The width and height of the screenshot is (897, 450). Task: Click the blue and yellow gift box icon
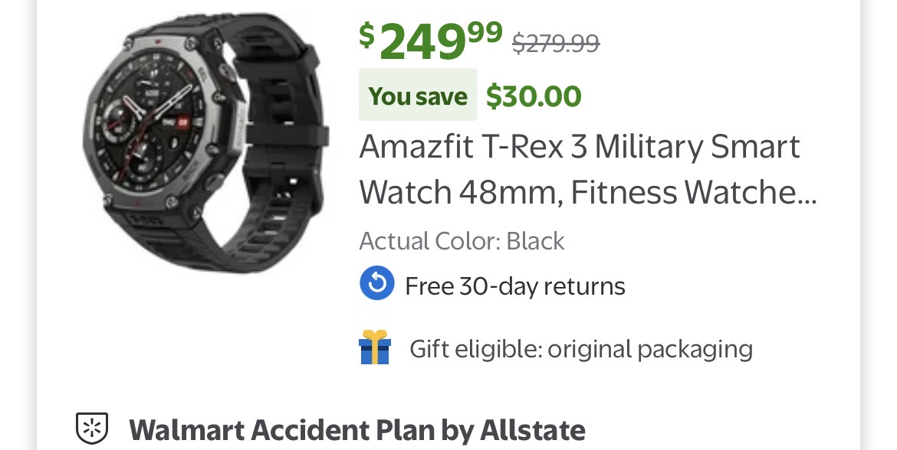375,347
